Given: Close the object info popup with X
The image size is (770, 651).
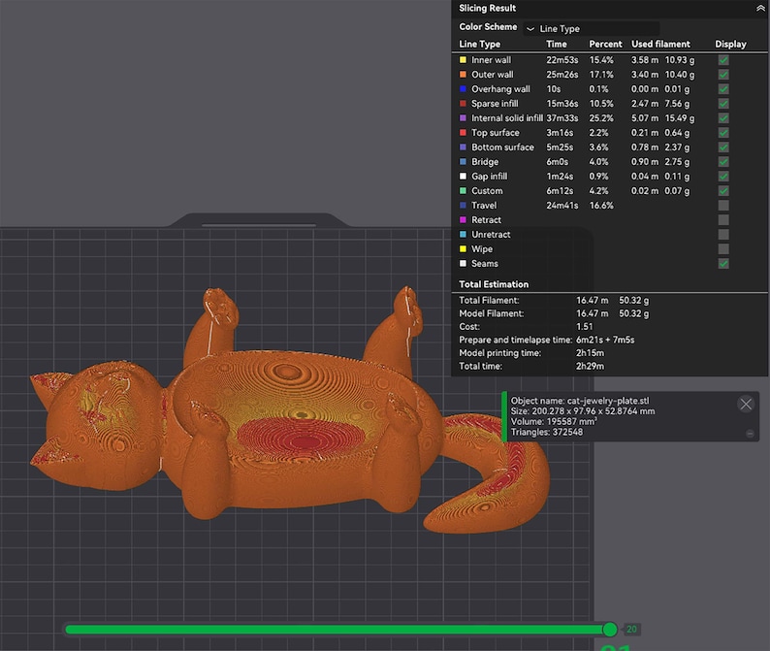Looking at the screenshot, I should (746, 404).
